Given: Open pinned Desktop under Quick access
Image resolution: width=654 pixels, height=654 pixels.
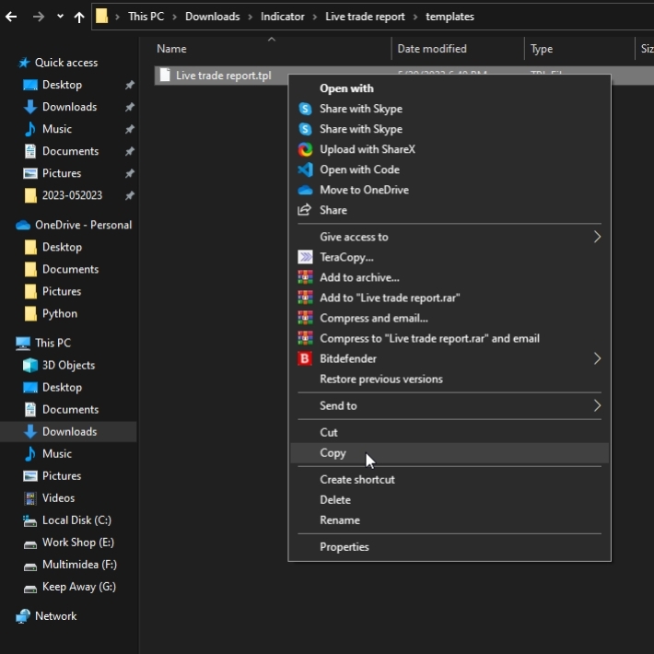Looking at the screenshot, I should point(62,85).
